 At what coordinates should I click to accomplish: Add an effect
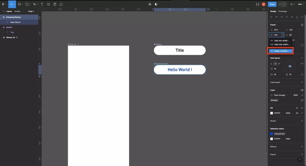coord(302,147)
